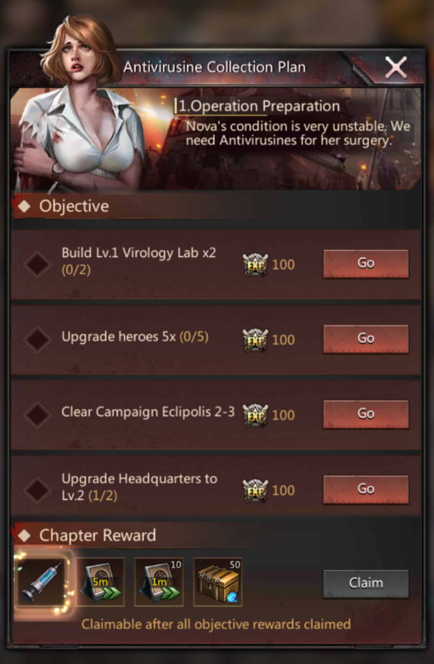Select the 1m speedup reward icon
The image size is (434, 664).
(x=159, y=582)
